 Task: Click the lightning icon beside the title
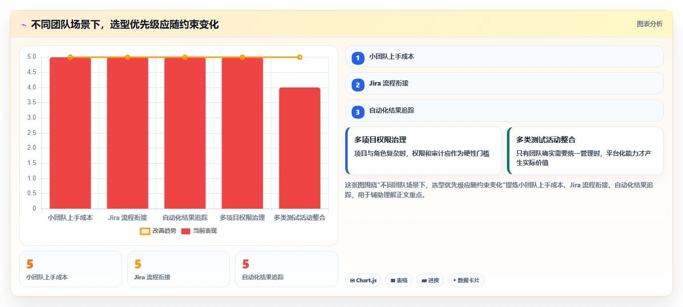point(23,25)
